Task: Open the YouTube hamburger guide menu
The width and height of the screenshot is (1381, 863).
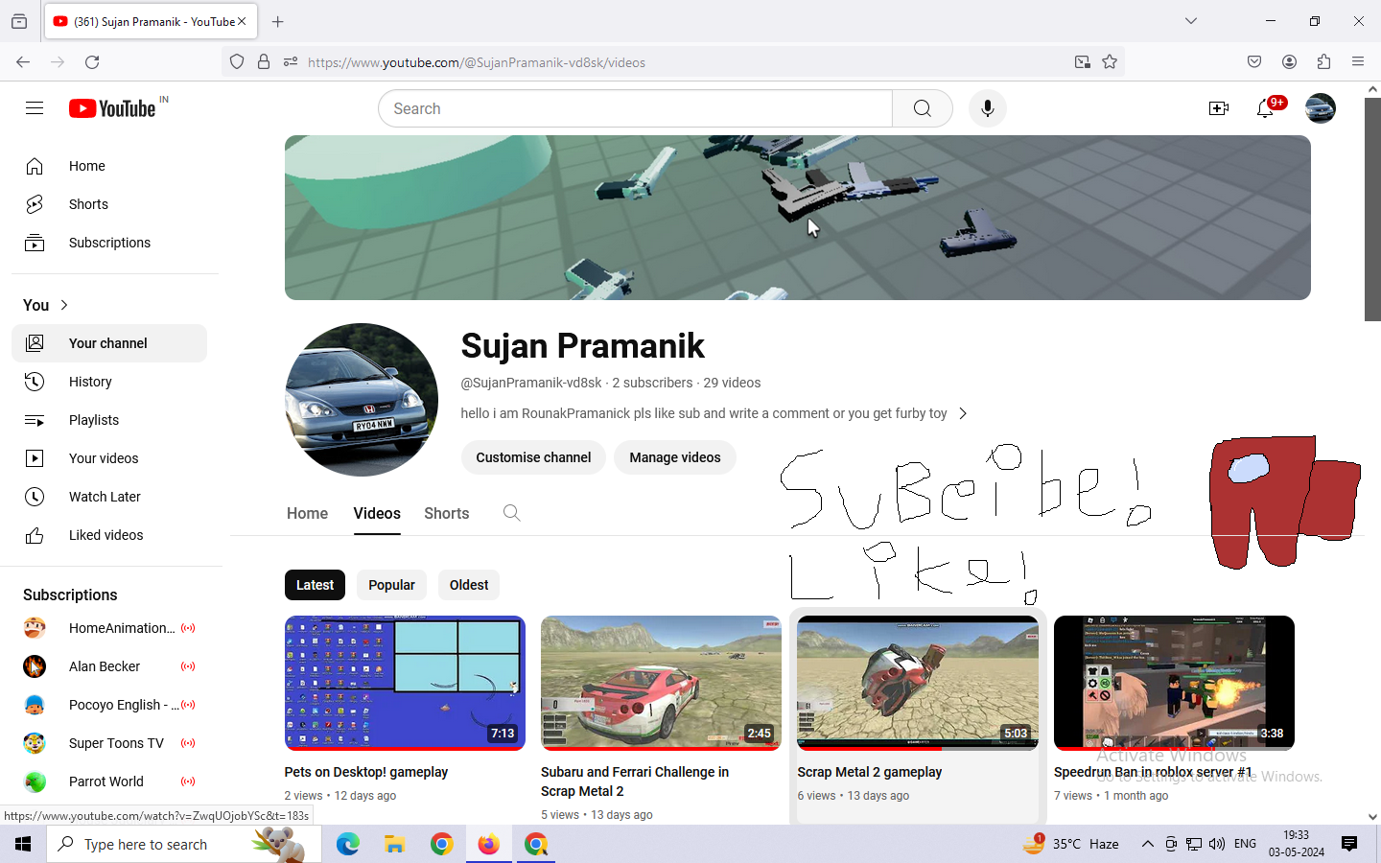Action: click(x=35, y=108)
